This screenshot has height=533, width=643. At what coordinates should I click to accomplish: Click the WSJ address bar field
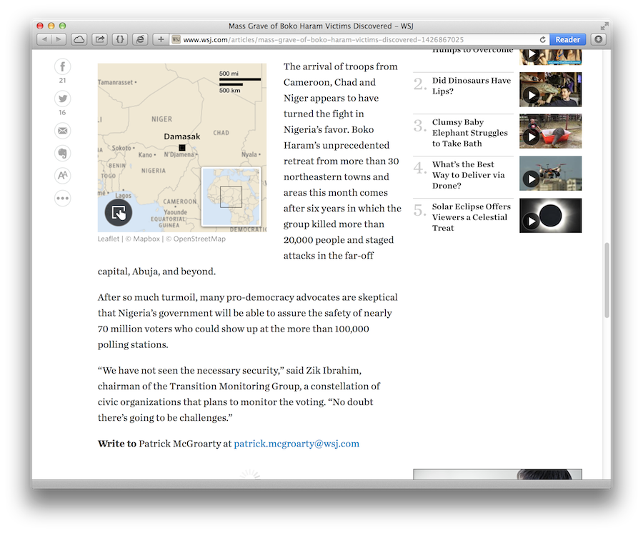coord(353,40)
